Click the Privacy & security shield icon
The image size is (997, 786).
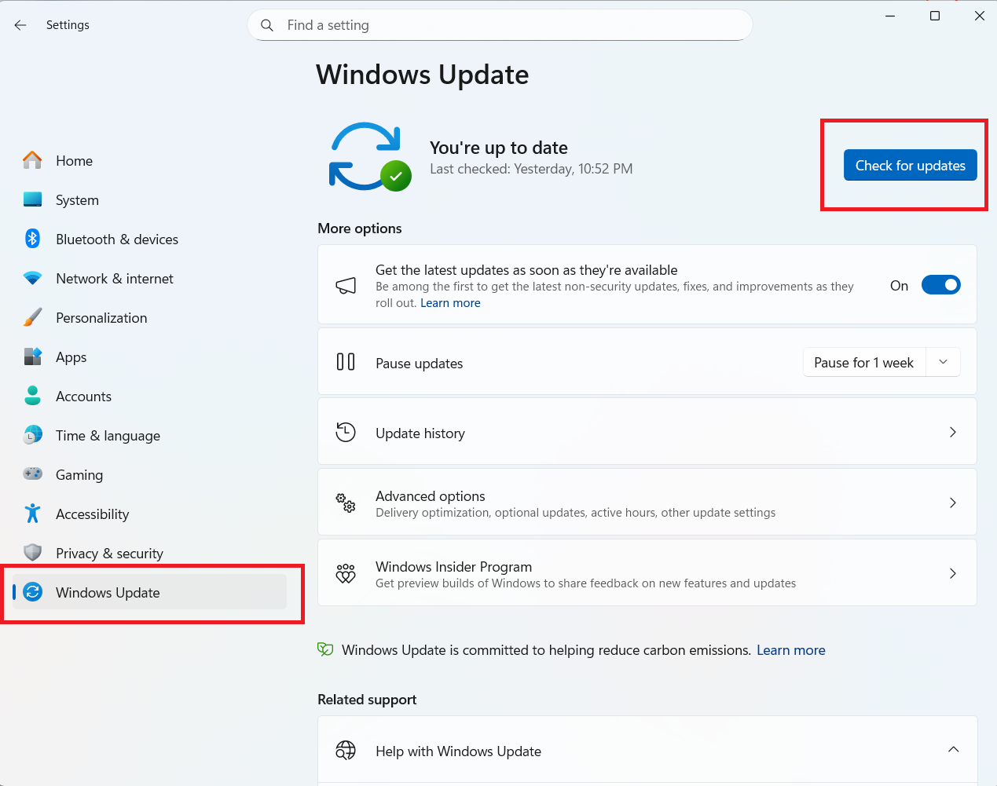[32, 553]
